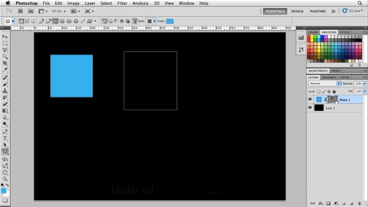The image size is (368, 207).
Task: Open the Opacity slider arrow
Action: tap(364, 84)
